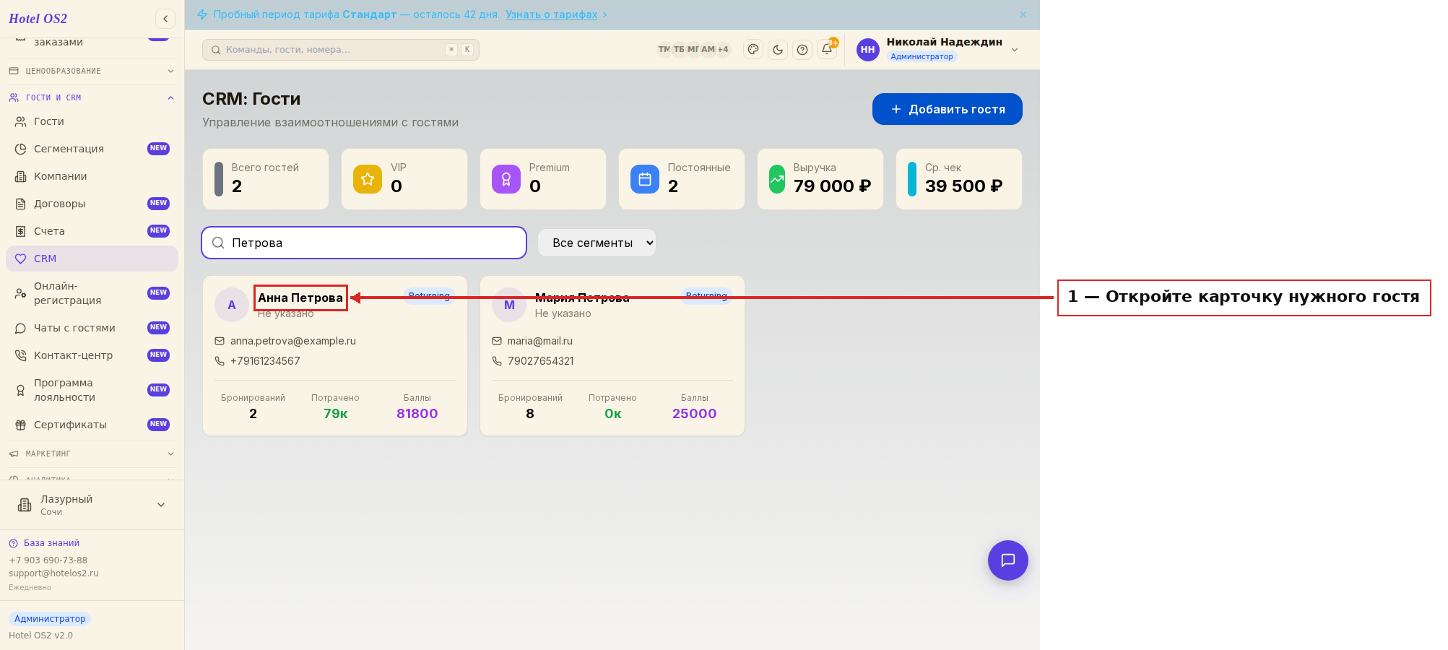Click phone number +79161234567

pos(265,361)
